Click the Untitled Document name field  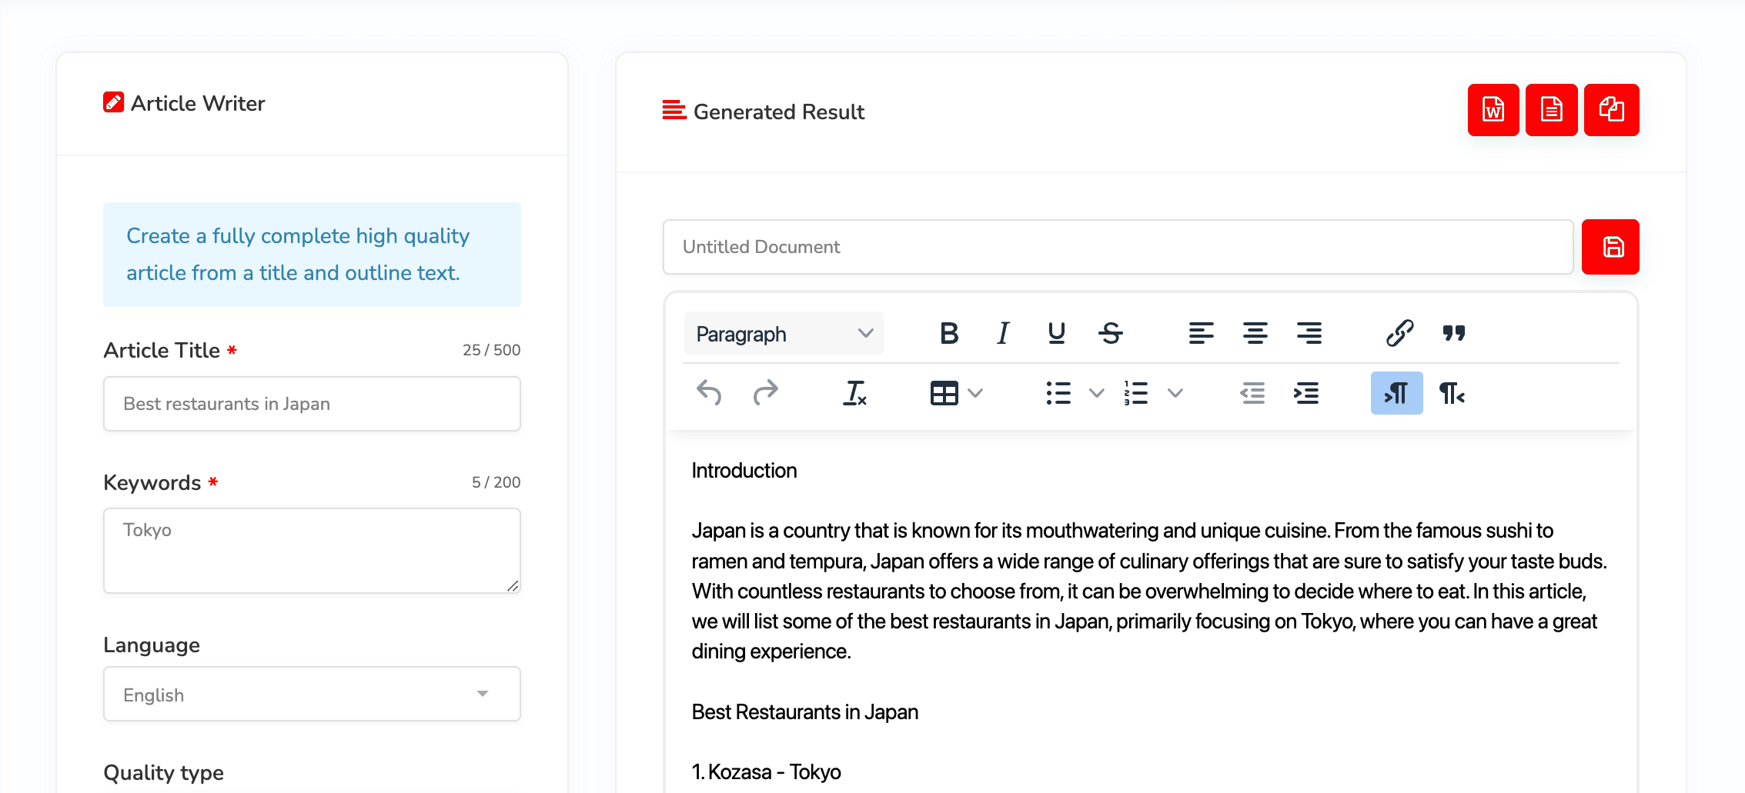[x=1118, y=247]
